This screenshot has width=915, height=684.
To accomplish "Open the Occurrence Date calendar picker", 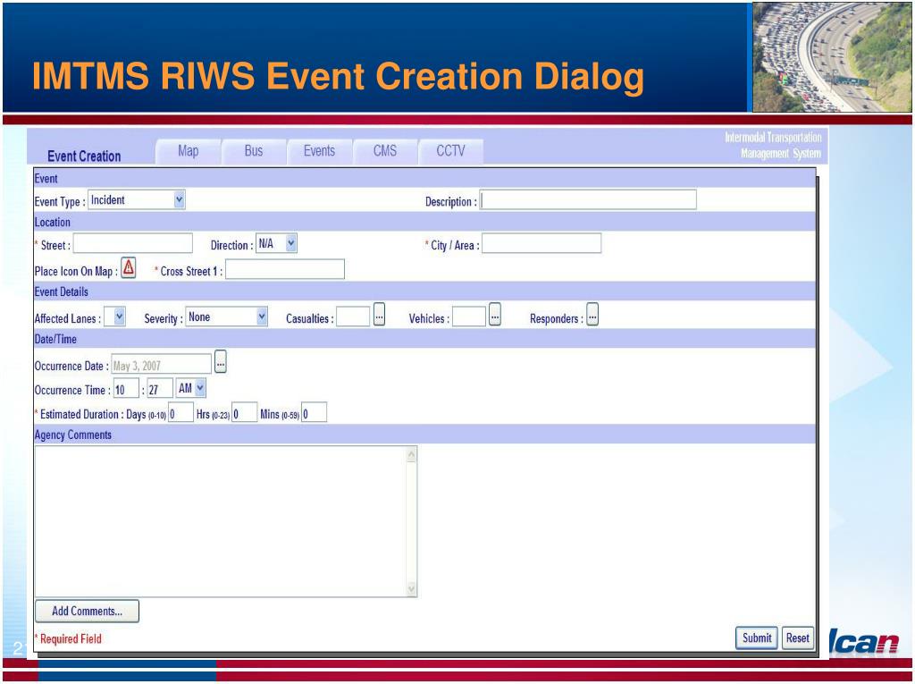I will pos(221,362).
